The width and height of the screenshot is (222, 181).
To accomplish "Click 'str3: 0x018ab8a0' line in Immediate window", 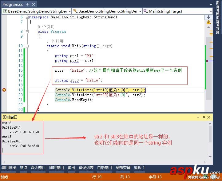I will [24, 146].
